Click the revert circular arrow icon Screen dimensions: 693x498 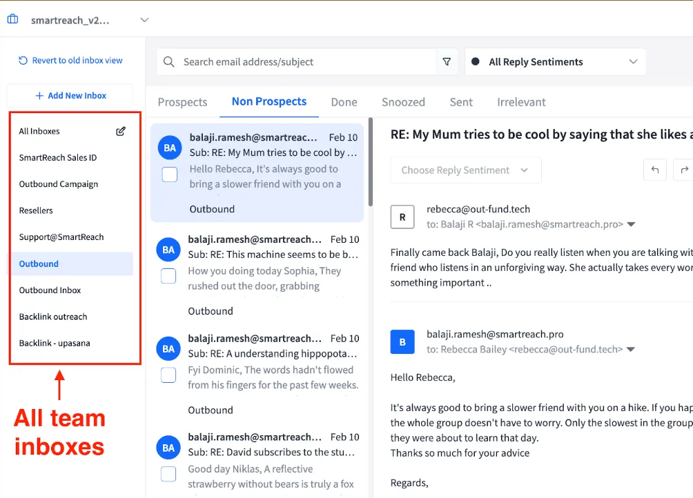coord(23,60)
